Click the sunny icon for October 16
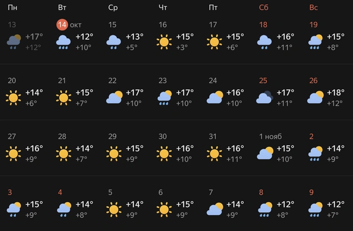Image resolution: width=353 pixels, height=231 pixels. click(165, 41)
